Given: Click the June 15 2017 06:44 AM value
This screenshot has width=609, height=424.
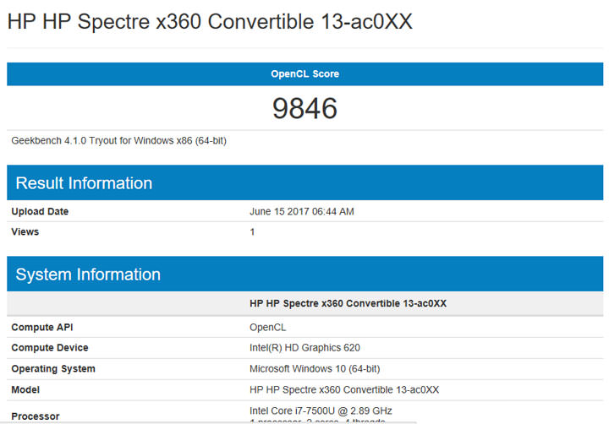Looking at the screenshot, I should (x=302, y=211).
